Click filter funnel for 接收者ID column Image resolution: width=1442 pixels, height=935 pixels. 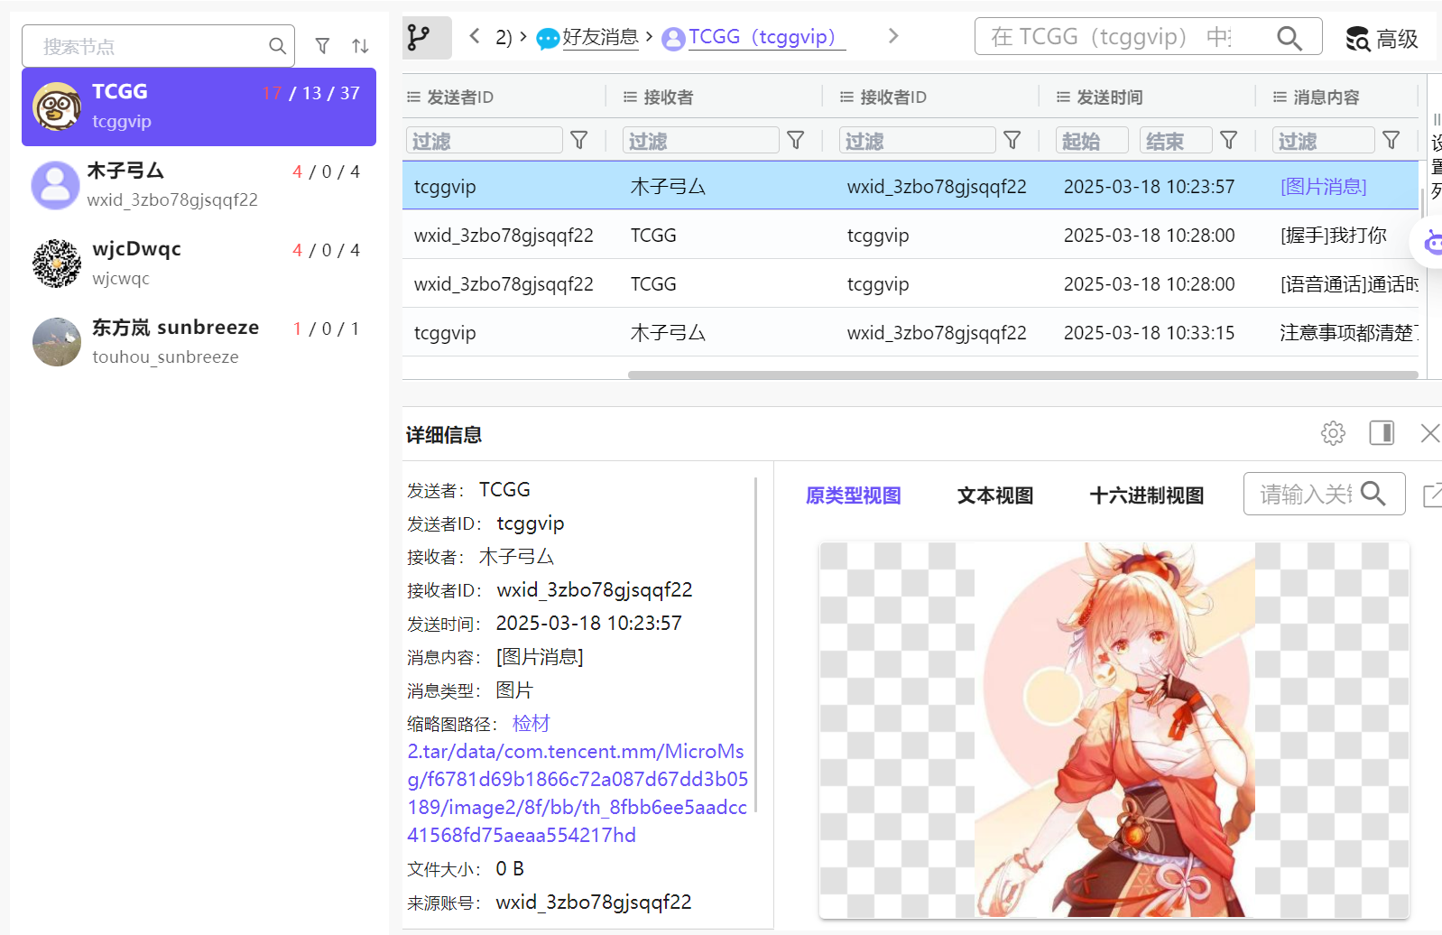coord(1012,140)
